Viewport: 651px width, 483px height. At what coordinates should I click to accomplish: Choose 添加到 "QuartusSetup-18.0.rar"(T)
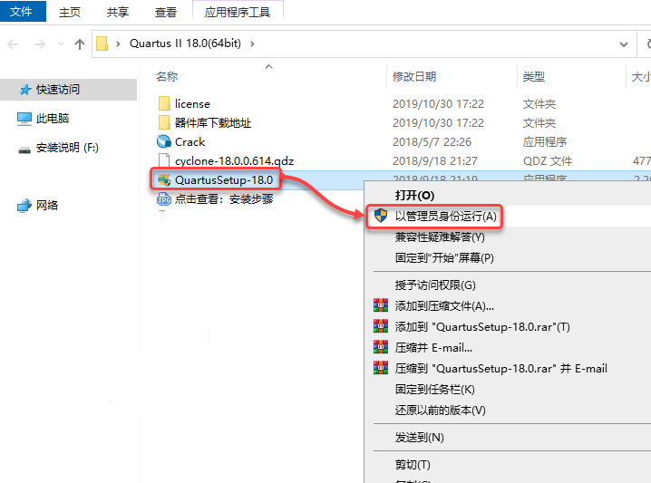(x=482, y=327)
